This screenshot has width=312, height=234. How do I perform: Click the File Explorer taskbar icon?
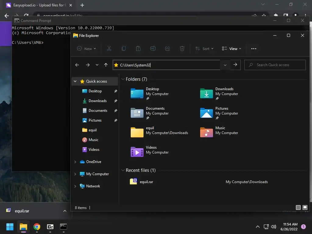point(23,227)
